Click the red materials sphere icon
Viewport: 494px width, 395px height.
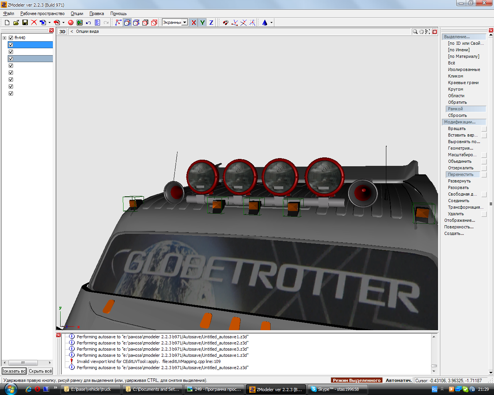pyautogui.click(x=71, y=23)
